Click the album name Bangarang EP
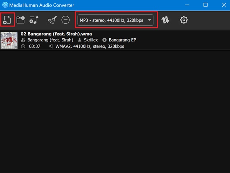The width and height of the screenshot is (230, 173). (122, 40)
